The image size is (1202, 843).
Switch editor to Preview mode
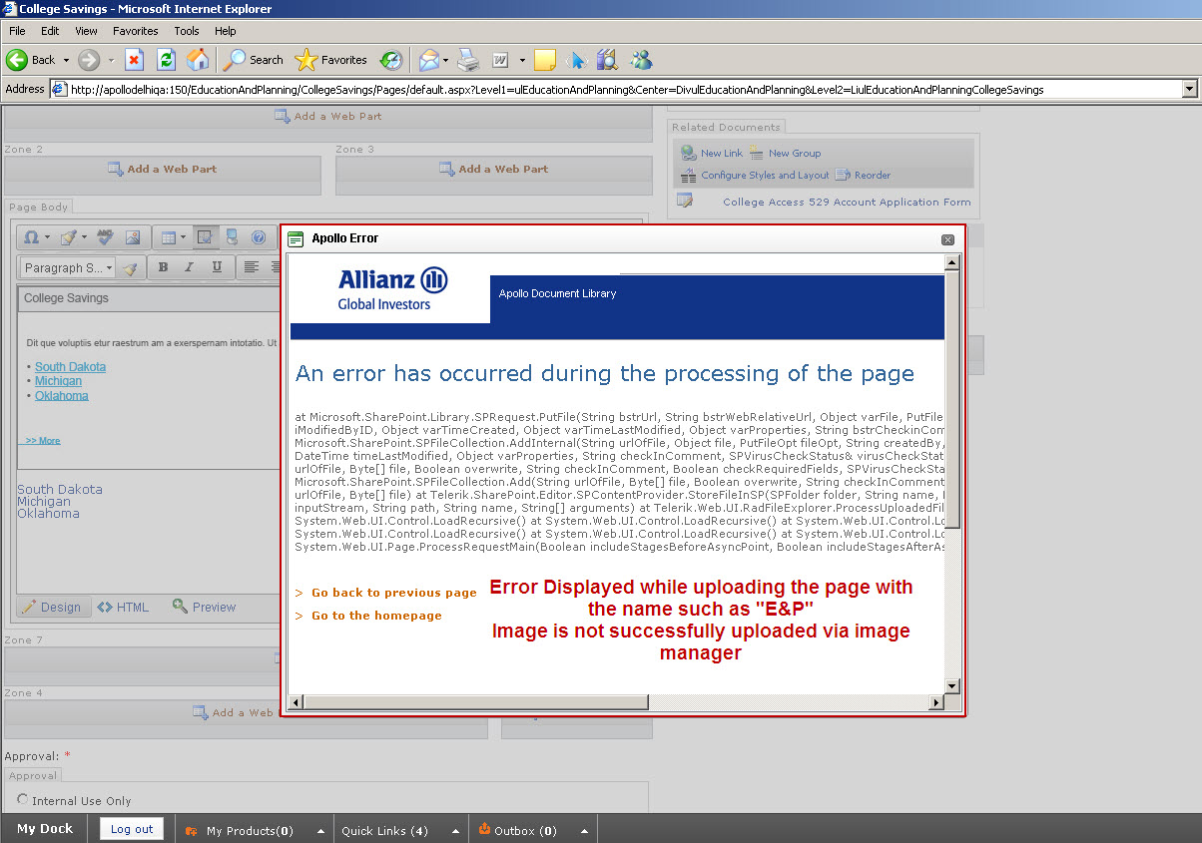[x=205, y=607]
